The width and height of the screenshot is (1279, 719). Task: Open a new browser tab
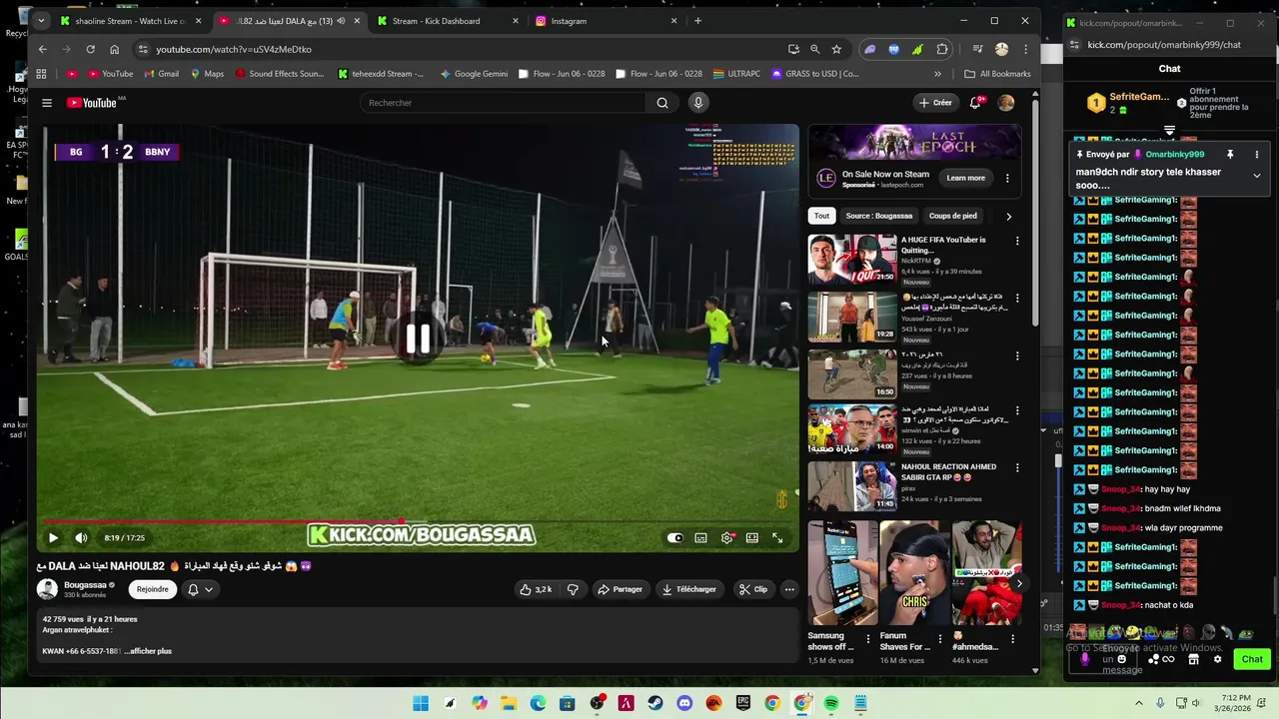(x=697, y=21)
